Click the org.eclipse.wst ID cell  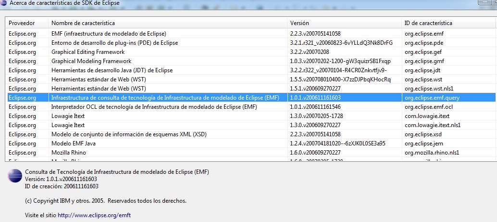423,79
